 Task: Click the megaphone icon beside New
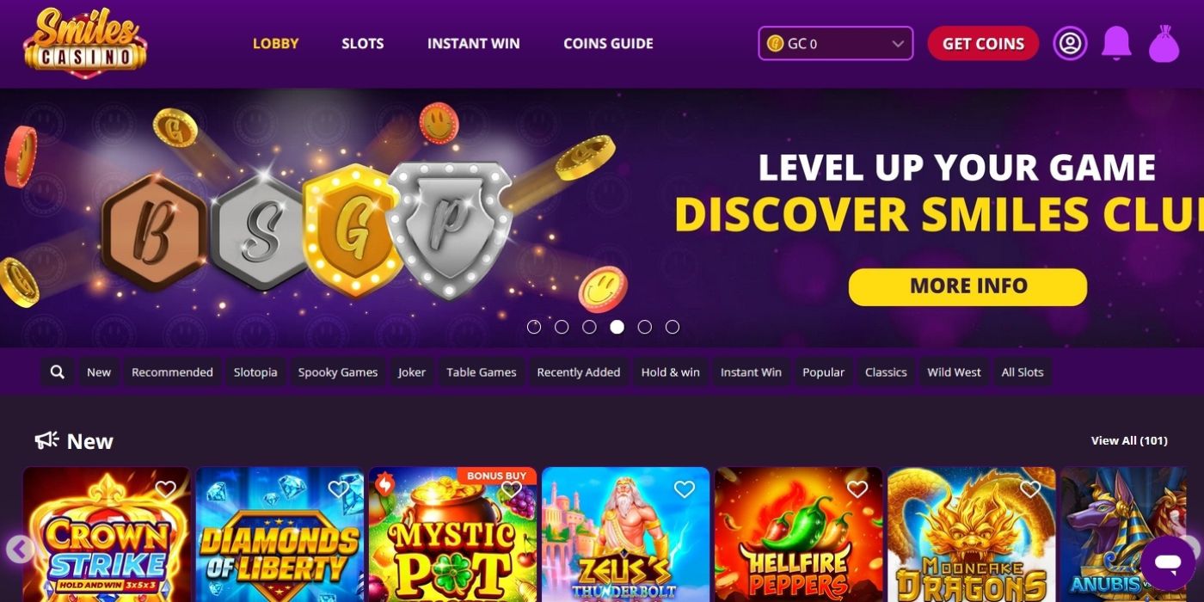(46, 440)
